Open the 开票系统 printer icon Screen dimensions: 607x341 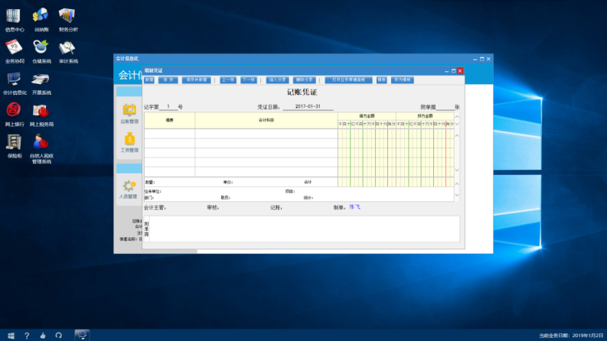point(41,83)
